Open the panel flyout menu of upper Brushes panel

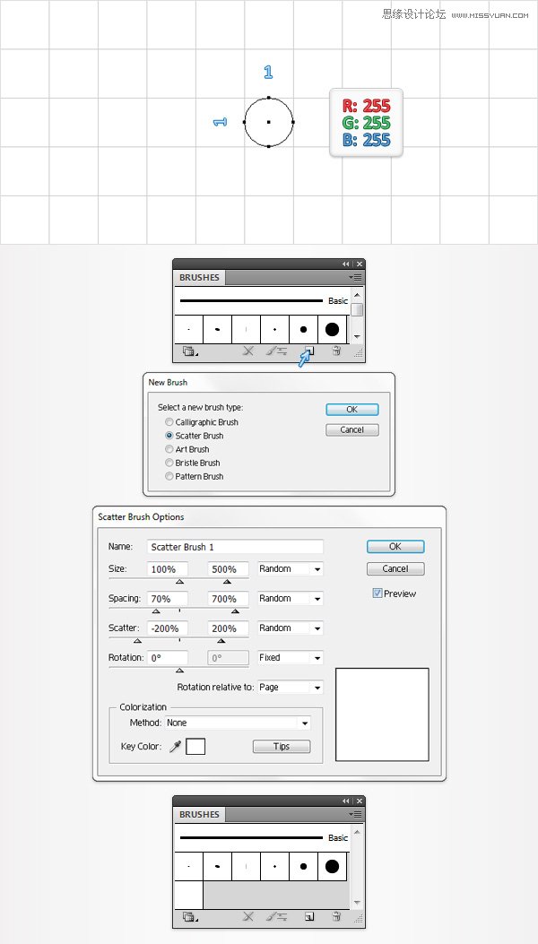click(357, 278)
